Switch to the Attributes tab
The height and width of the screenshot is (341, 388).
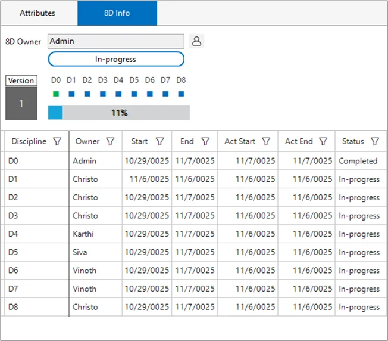click(37, 13)
